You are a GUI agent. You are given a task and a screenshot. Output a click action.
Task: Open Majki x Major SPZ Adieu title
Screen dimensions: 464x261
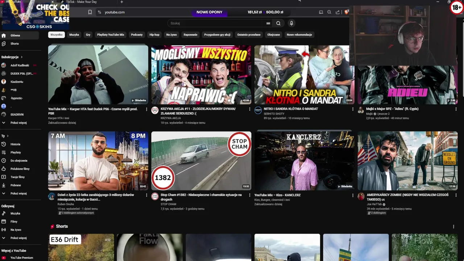coord(393,109)
